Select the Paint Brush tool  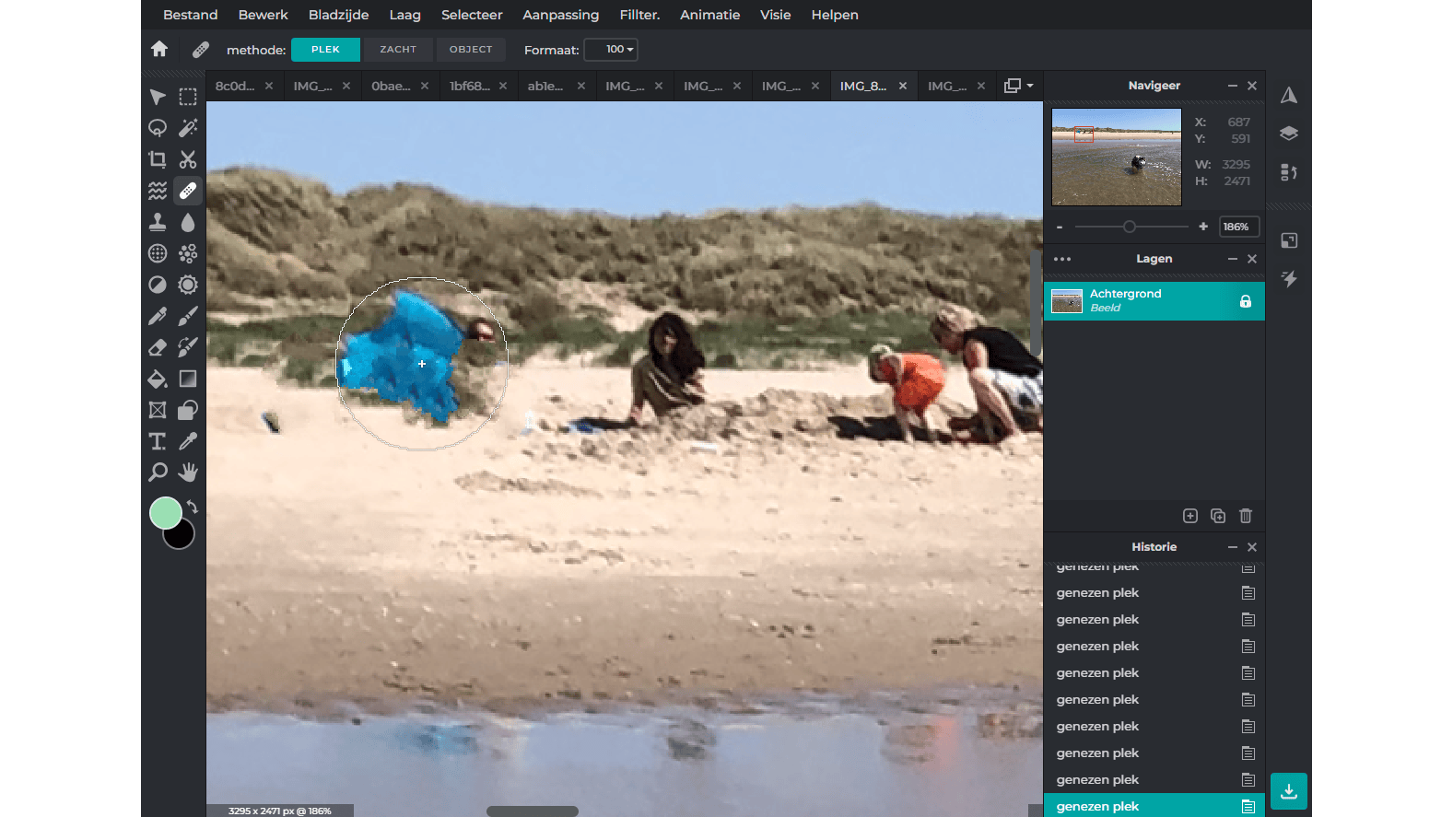[x=188, y=316]
